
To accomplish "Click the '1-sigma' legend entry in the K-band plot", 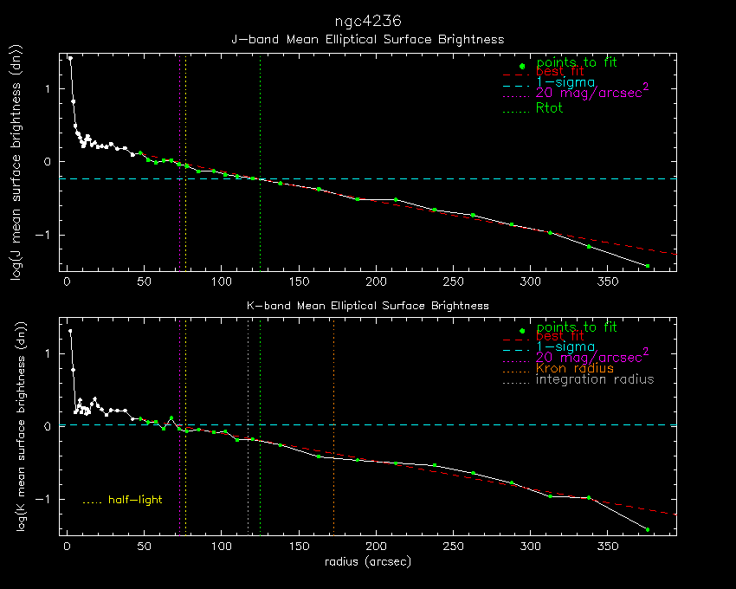I will 565,346.
